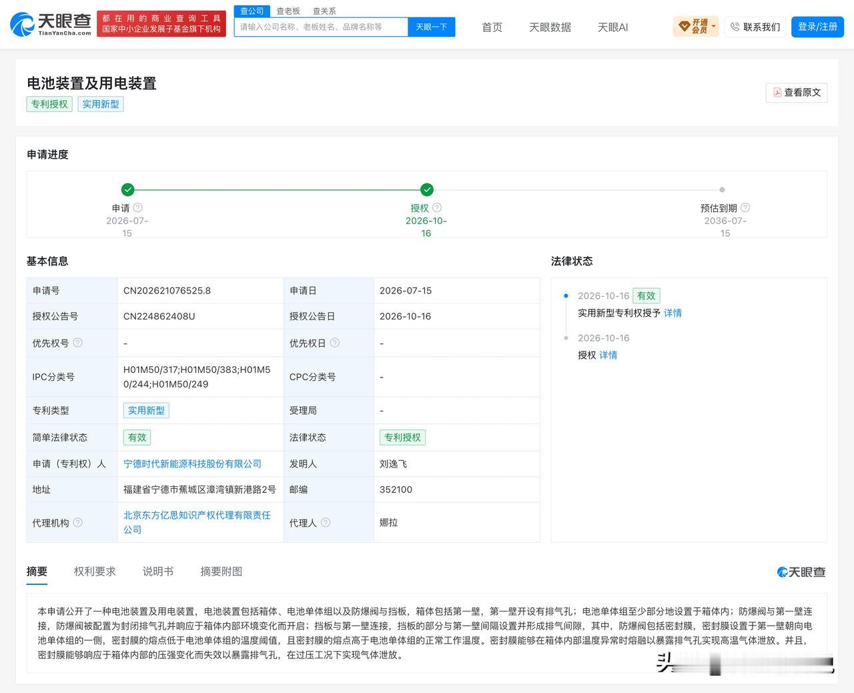Click 实用新型 tag under title
The height and width of the screenshot is (693, 854).
coord(101,104)
